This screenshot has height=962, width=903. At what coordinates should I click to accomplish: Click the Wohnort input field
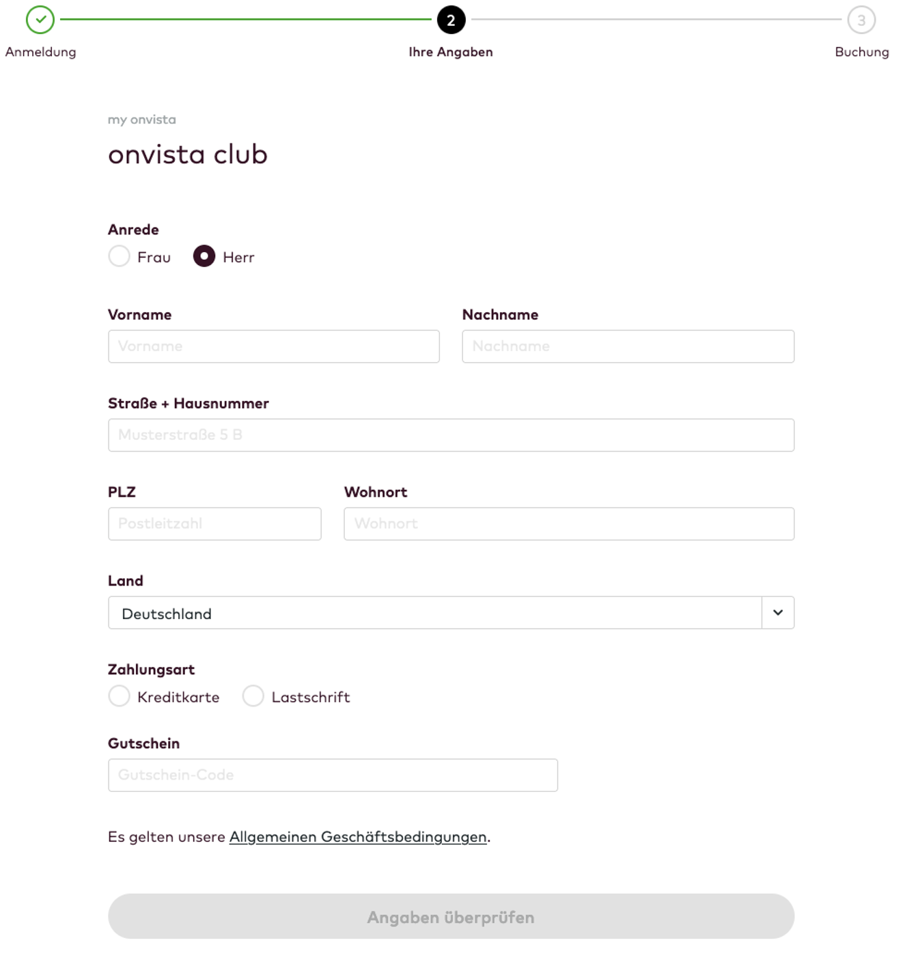569,524
